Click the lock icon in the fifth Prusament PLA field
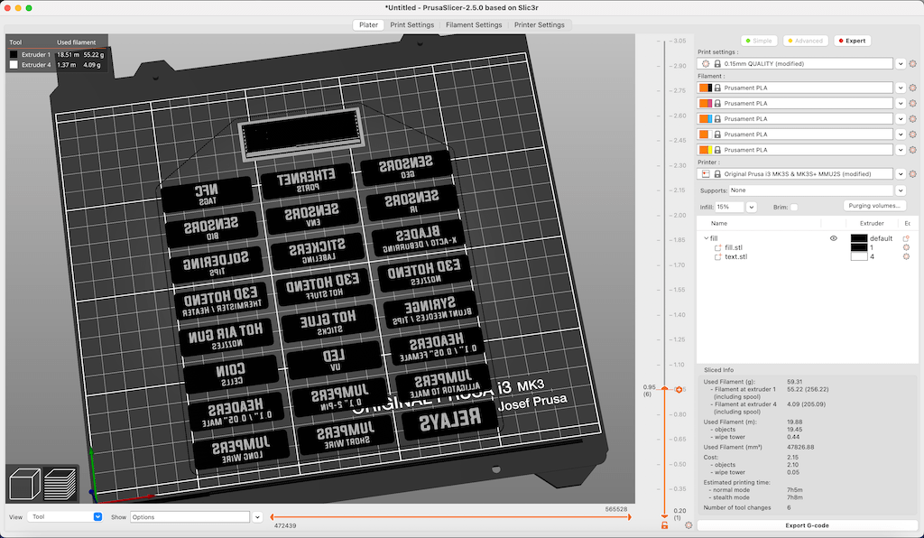The image size is (924, 538). click(x=717, y=150)
